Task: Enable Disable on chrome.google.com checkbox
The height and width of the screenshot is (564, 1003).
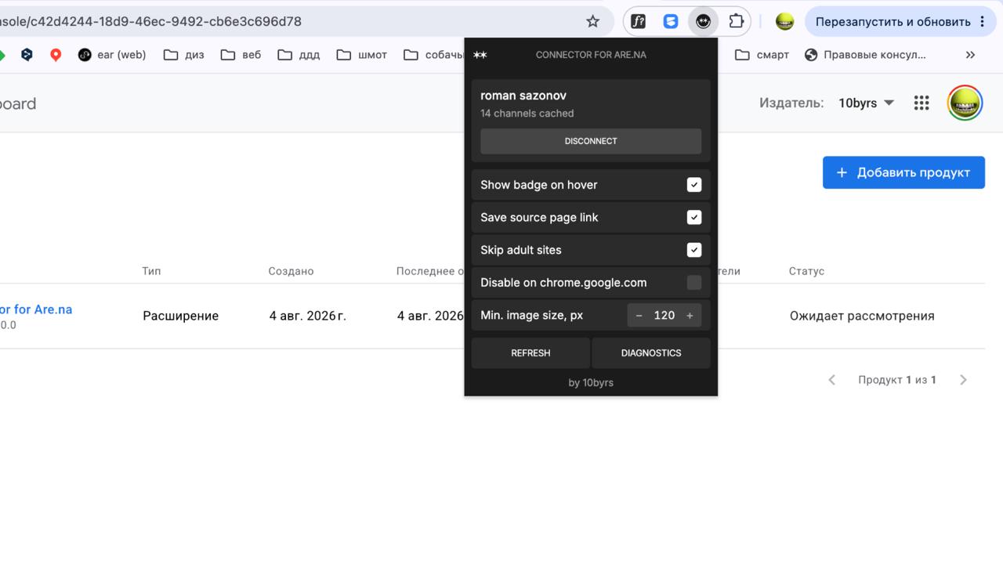Action: point(694,283)
